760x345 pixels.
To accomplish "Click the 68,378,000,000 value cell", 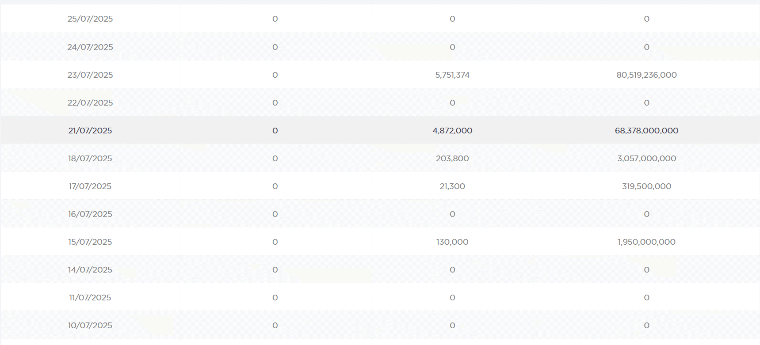I will [x=646, y=131].
